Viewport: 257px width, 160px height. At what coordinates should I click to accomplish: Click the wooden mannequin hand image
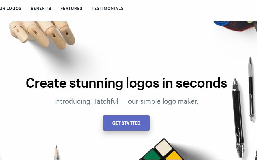(x=42, y=34)
